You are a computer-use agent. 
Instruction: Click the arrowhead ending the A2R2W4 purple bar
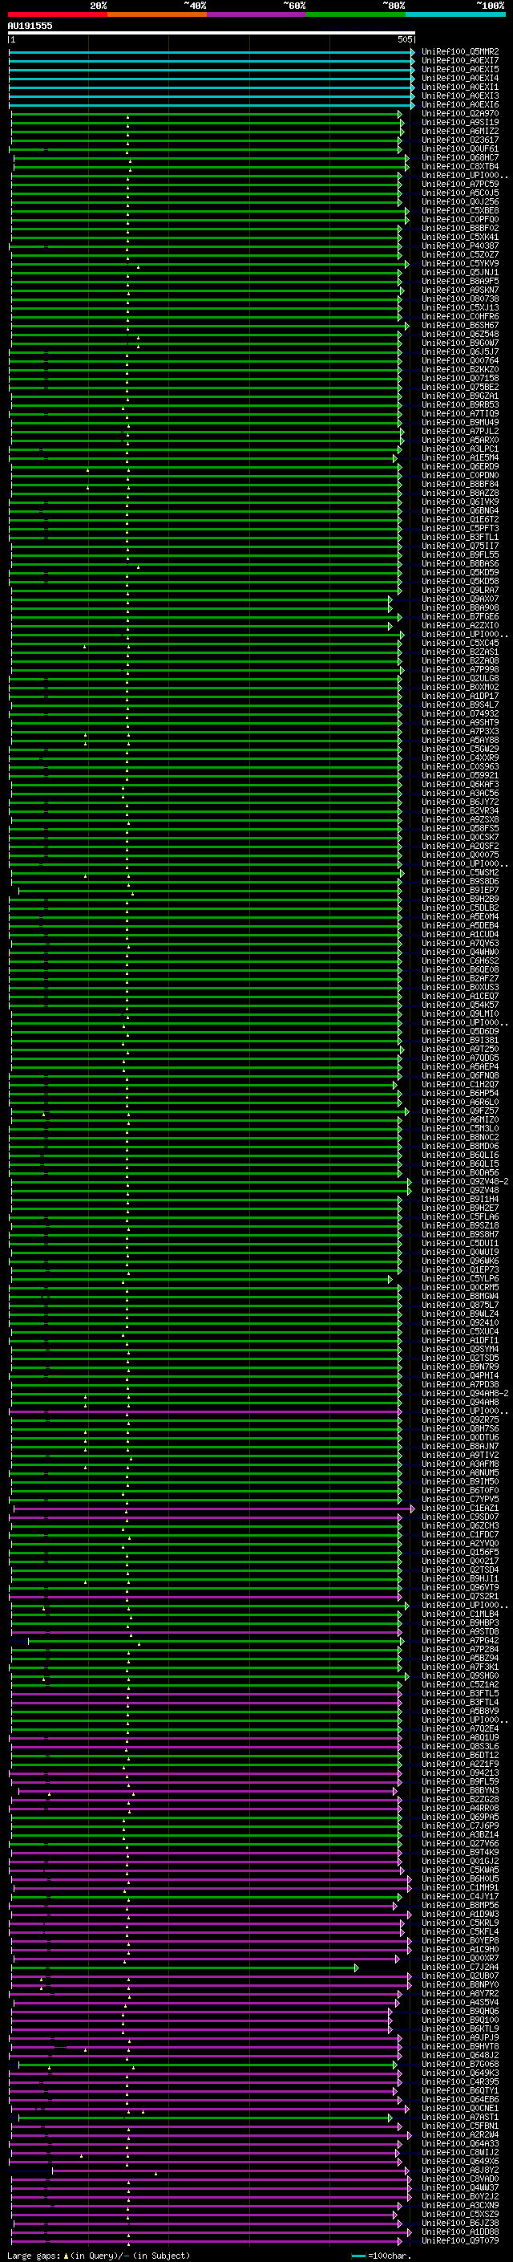410,2135
